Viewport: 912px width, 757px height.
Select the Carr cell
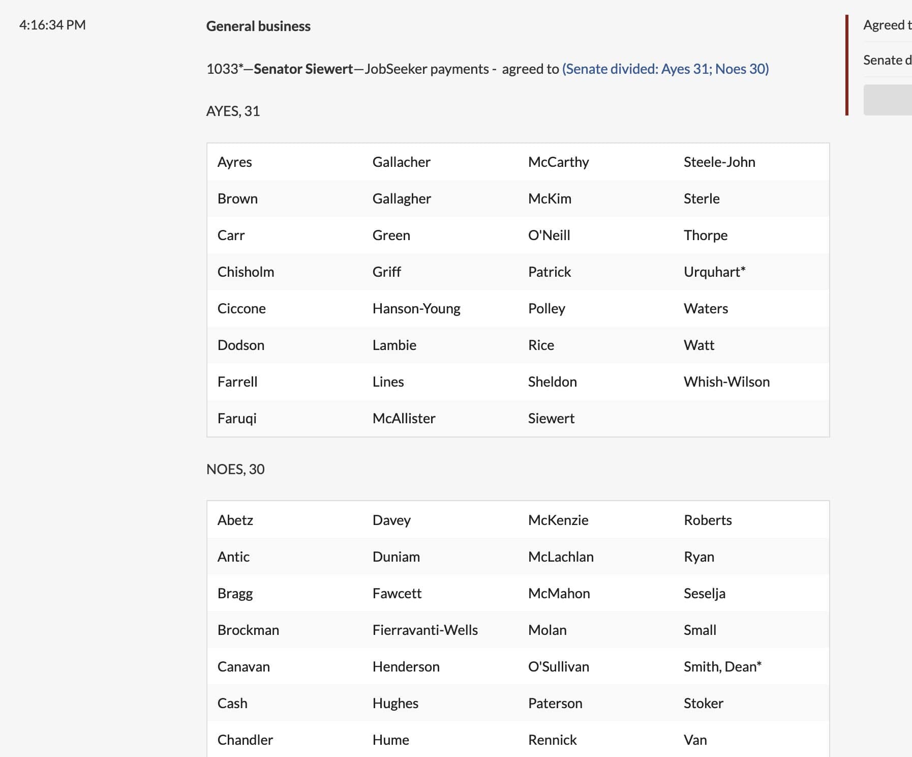coord(285,235)
